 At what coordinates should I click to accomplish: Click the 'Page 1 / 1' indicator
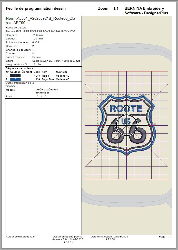(165, 237)
